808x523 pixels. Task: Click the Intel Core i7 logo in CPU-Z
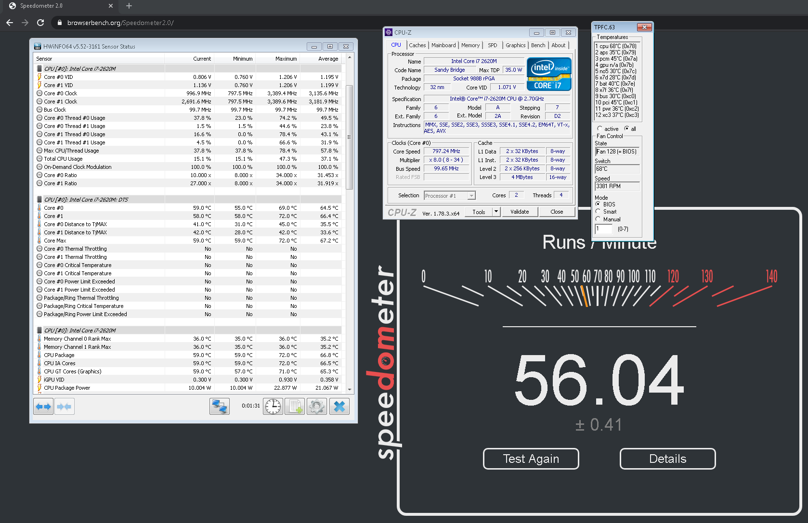point(549,74)
